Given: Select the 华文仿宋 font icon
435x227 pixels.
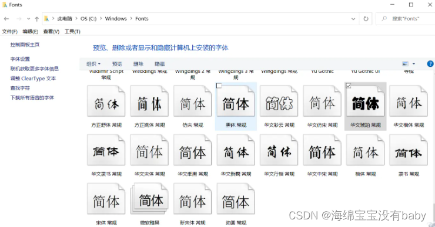Looking at the screenshot, I should pos(322,101).
